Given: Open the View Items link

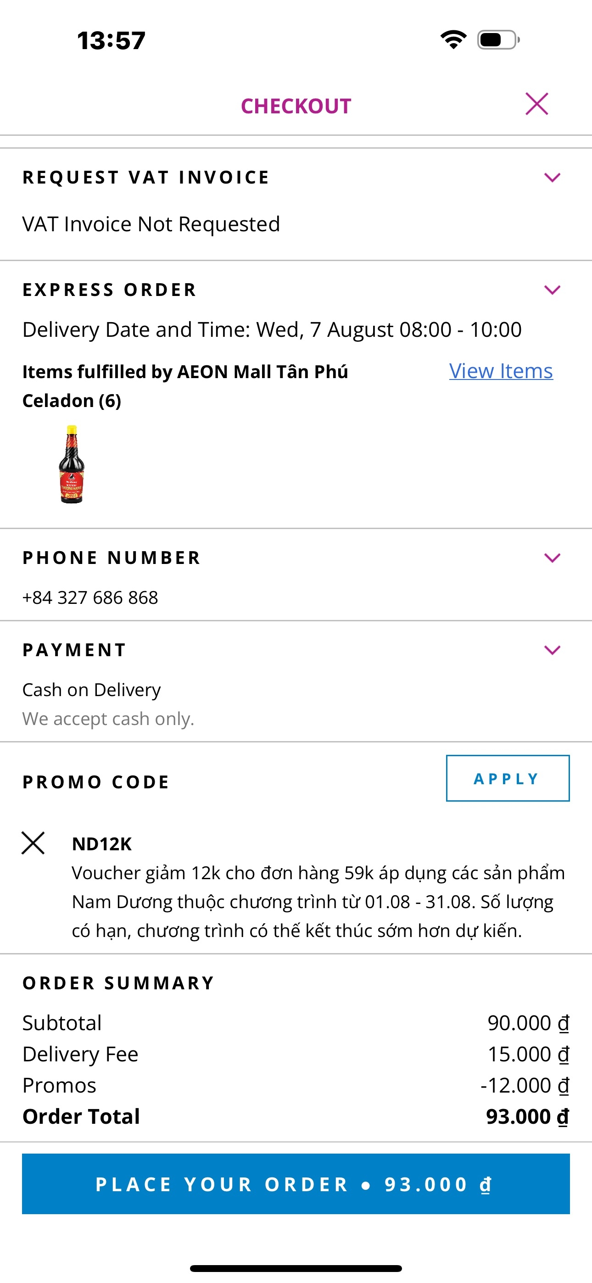Looking at the screenshot, I should tap(501, 371).
